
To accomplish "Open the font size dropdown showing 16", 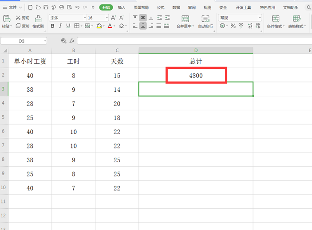I will pos(107,18).
